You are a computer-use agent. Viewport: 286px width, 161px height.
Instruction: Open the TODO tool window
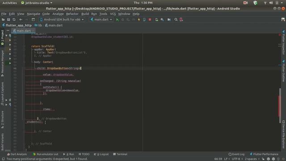(x=84, y=154)
